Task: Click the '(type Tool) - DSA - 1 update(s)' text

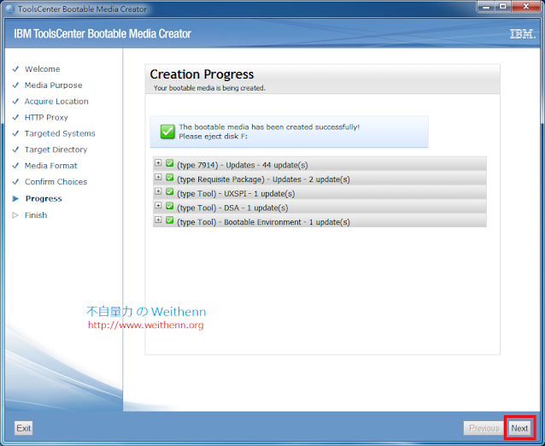Action: 232,208
